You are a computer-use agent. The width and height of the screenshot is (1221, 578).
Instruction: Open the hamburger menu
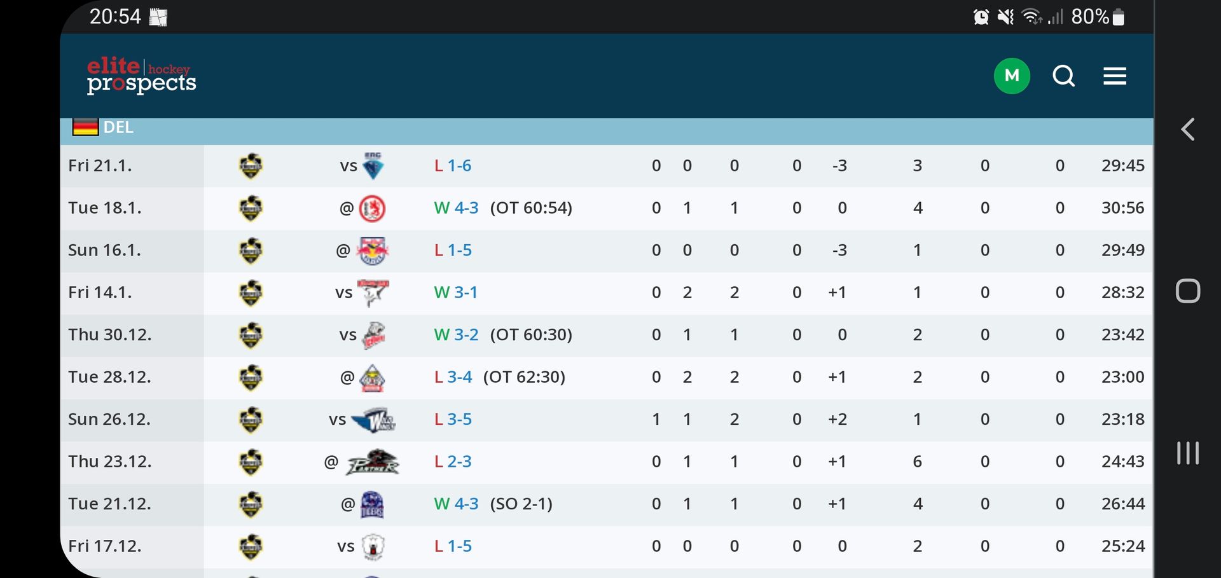(1114, 76)
